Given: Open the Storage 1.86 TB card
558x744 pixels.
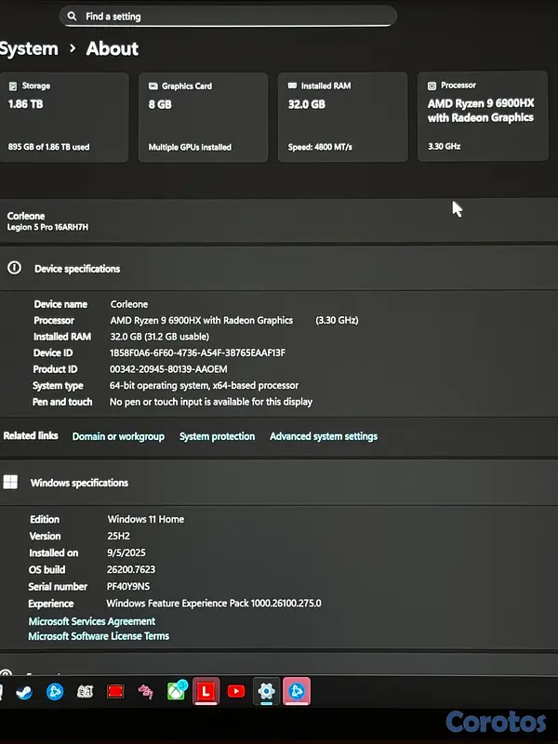Looking at the screenshot, I should tap(63, 117).
